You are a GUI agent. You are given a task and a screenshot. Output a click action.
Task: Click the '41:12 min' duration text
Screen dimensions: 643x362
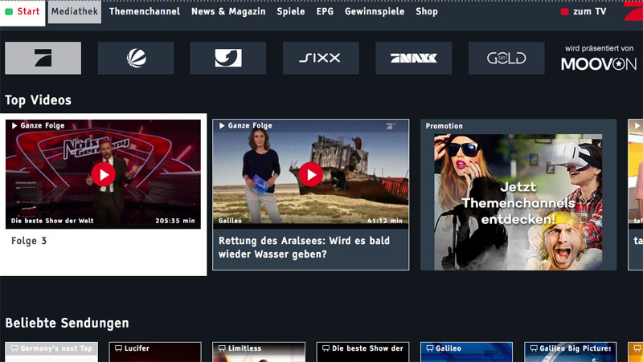pyautogui.click(x=385, y=221)
